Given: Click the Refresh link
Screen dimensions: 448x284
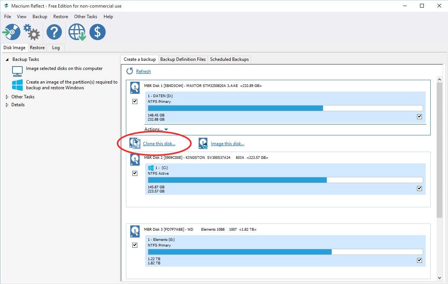Looking at the screenshot, I should click(x=143, y=71).
